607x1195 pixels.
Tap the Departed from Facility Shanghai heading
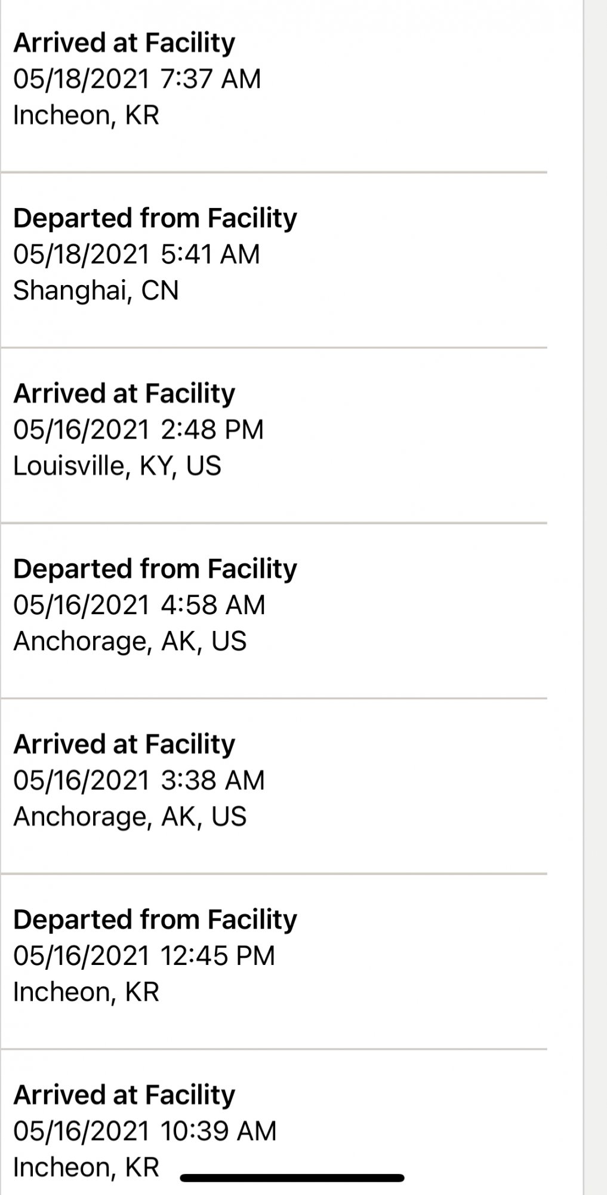(155, 218)
